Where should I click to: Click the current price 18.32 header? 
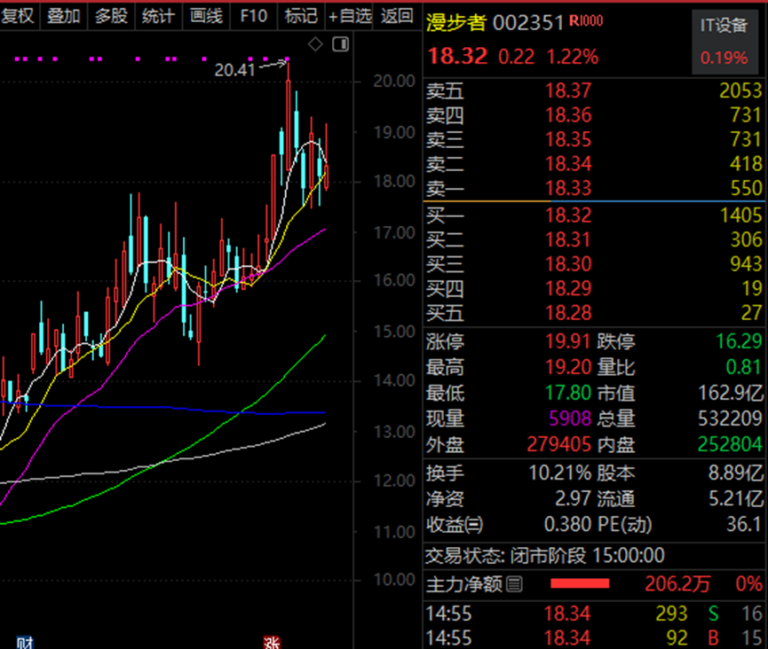click(457, 56)
